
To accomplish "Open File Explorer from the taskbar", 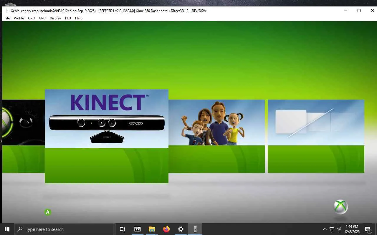I will click(x=152, y=229).
